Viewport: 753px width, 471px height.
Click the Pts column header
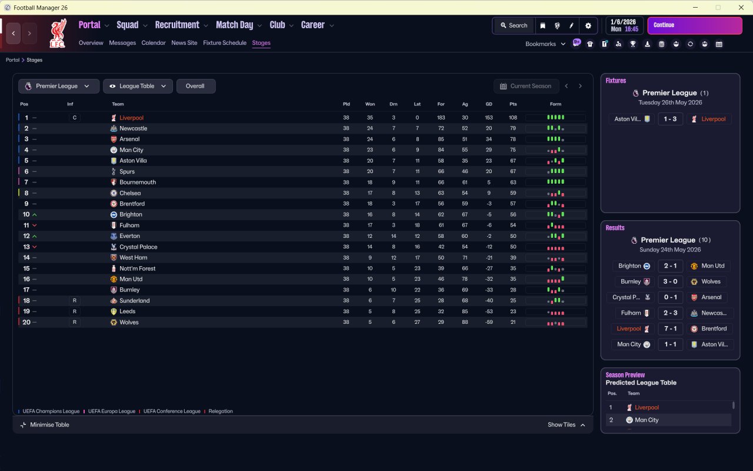(x=513, y=104)
